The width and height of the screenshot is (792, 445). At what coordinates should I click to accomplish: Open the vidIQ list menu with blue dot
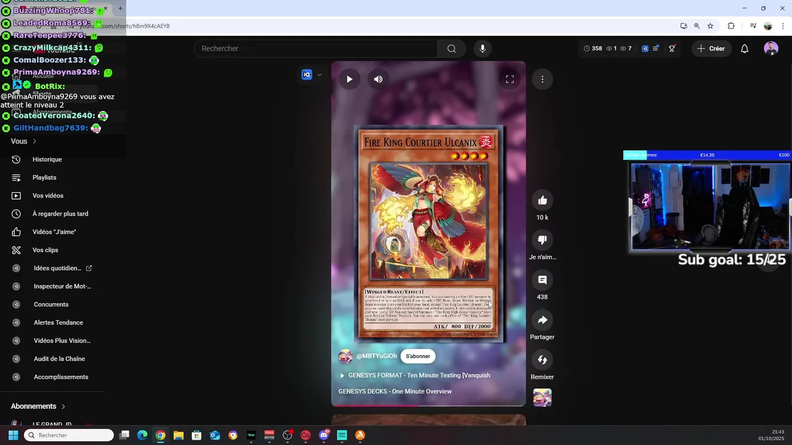(x=656, y=48)
